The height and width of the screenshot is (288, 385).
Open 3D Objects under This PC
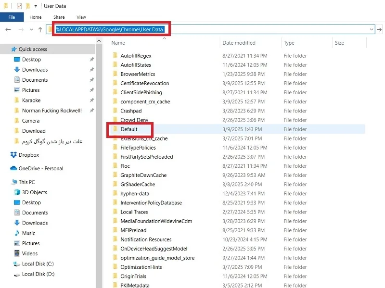pyautogui.click(x=34, y=192)
